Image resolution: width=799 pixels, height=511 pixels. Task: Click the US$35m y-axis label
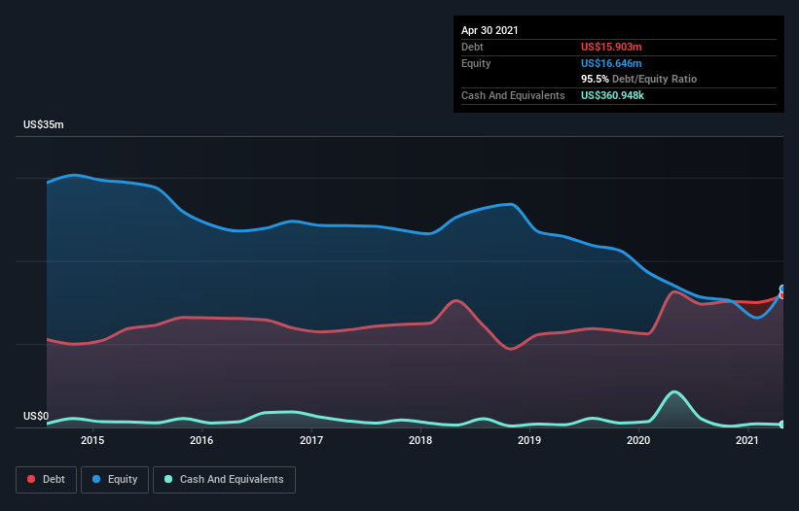point(44,124)
